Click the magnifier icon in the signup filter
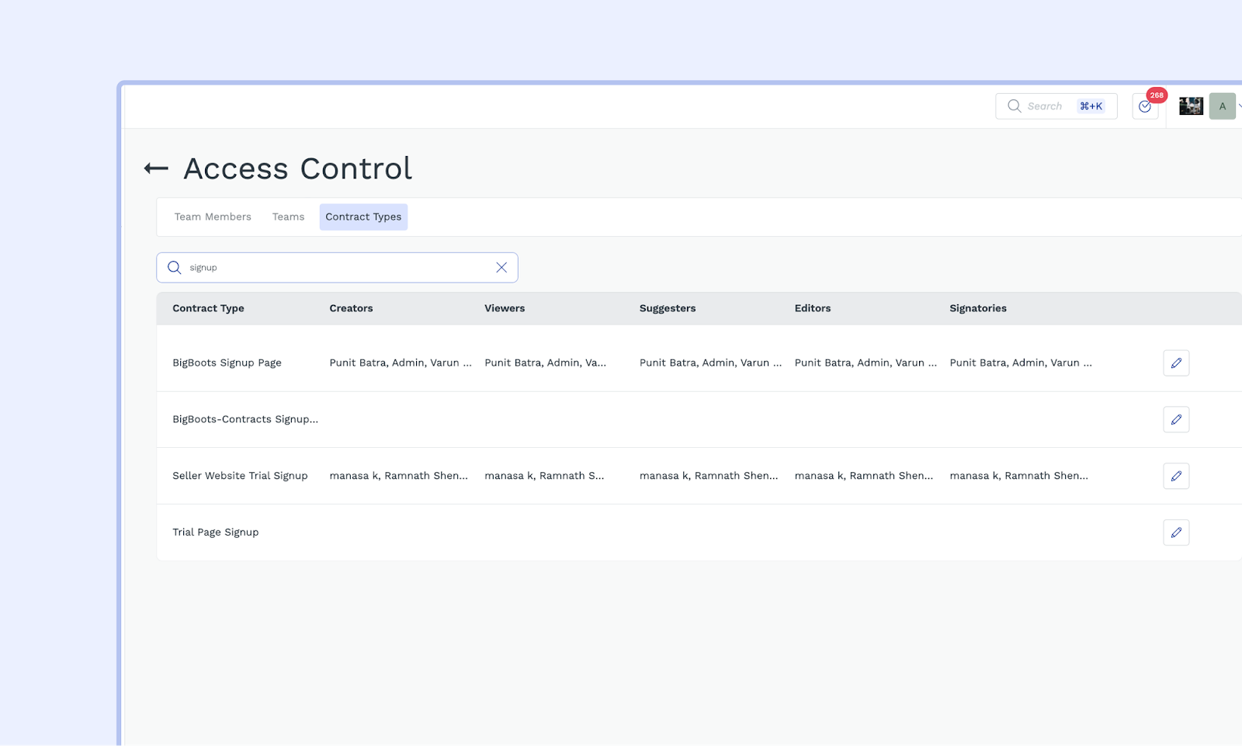Image resolution: width=1242 pixels, height=746 pixels. click(x=175, y=268)
